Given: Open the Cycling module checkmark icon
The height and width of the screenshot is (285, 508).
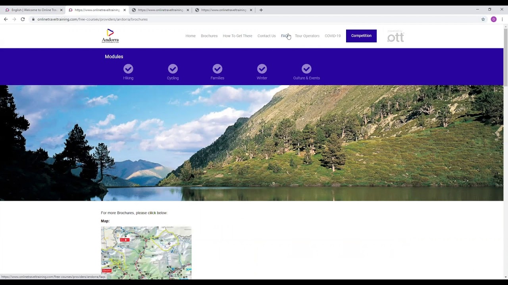Looking at the screenshot, I should pos(173,69).
